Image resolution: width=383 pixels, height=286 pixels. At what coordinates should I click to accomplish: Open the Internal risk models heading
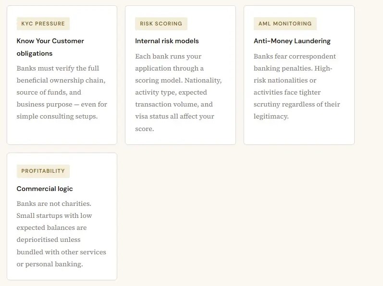(x=167, y=41)
